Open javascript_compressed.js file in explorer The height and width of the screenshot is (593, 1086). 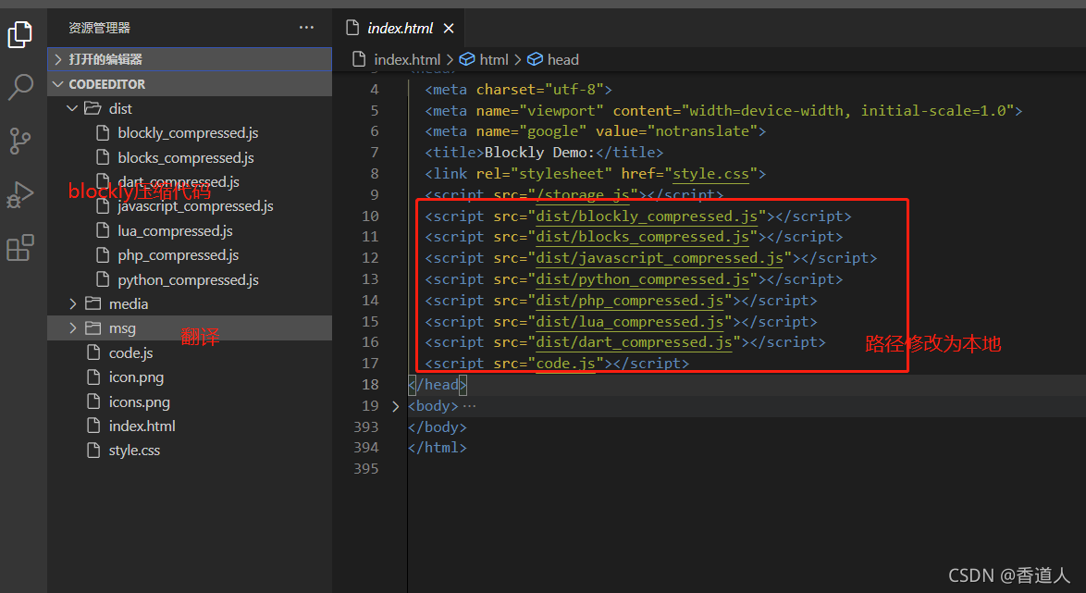click(195, 206)
